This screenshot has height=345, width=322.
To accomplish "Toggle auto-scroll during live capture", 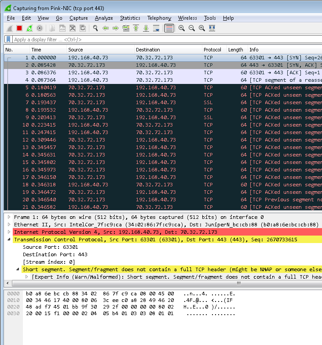I will click(x=156, y=28).
